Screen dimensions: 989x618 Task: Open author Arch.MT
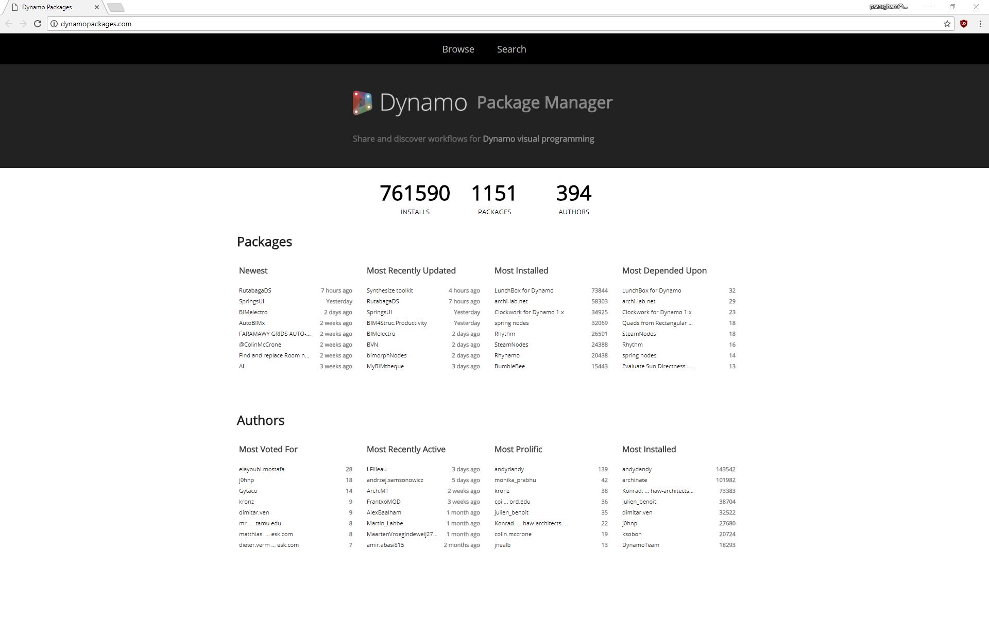(378, 491)
